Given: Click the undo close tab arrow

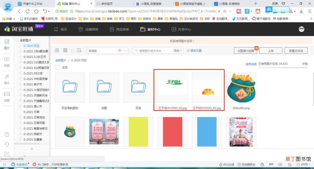Looking at the screenshot, I should (45, 11).
